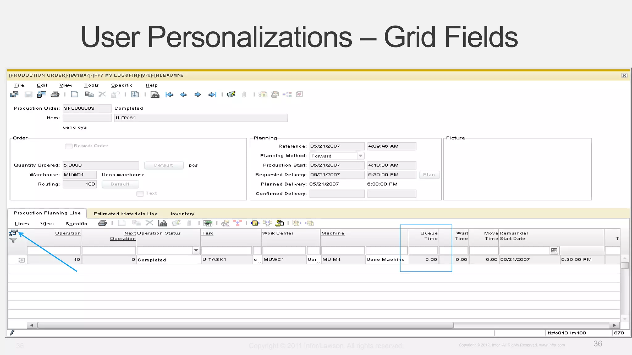
Task: Toggle the Text checkbox in the Order group
Action: [x=140, y=194]
